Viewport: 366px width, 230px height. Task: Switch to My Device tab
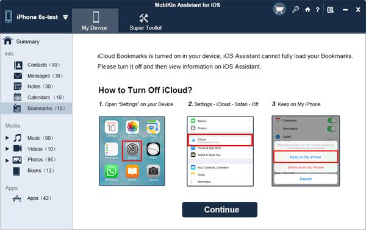pos(95,21)
